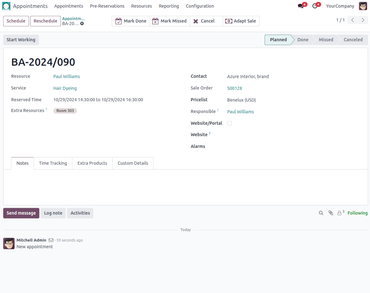Viewport: 370px width, 293px height.
Task: Toggle the Website/Portal checkbox
Action: coord(229,123)
